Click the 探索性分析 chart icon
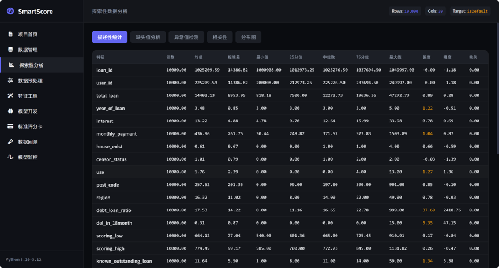The height and width of the screenshot is (268, 499). pos(12,65)
